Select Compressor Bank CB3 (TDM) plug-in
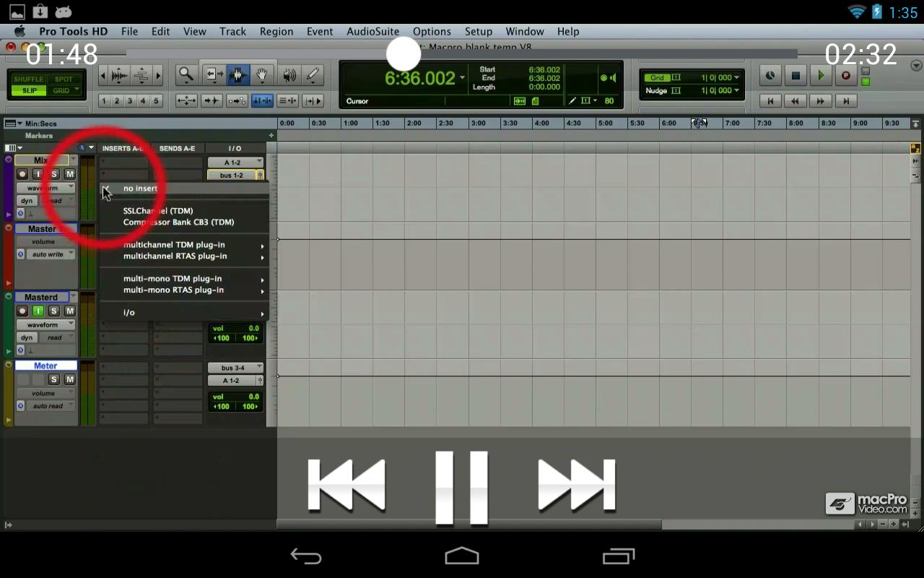Viewport: 924px width, 578px height. pyautogui.click(x=184, y=223)
